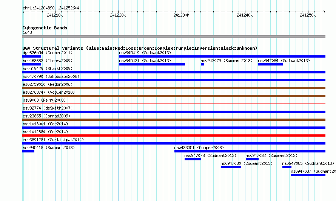
Task: Click the nsv519429 (Shaikh2009) label
Action: click(x=48, y=69)
